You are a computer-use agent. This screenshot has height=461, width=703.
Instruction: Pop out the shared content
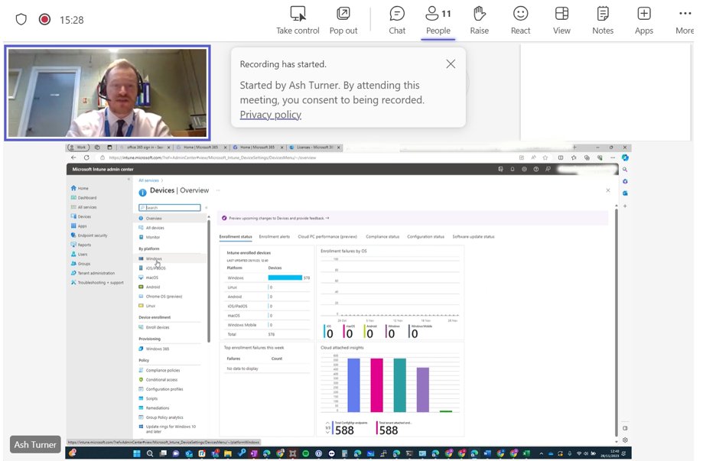[343, 21]
